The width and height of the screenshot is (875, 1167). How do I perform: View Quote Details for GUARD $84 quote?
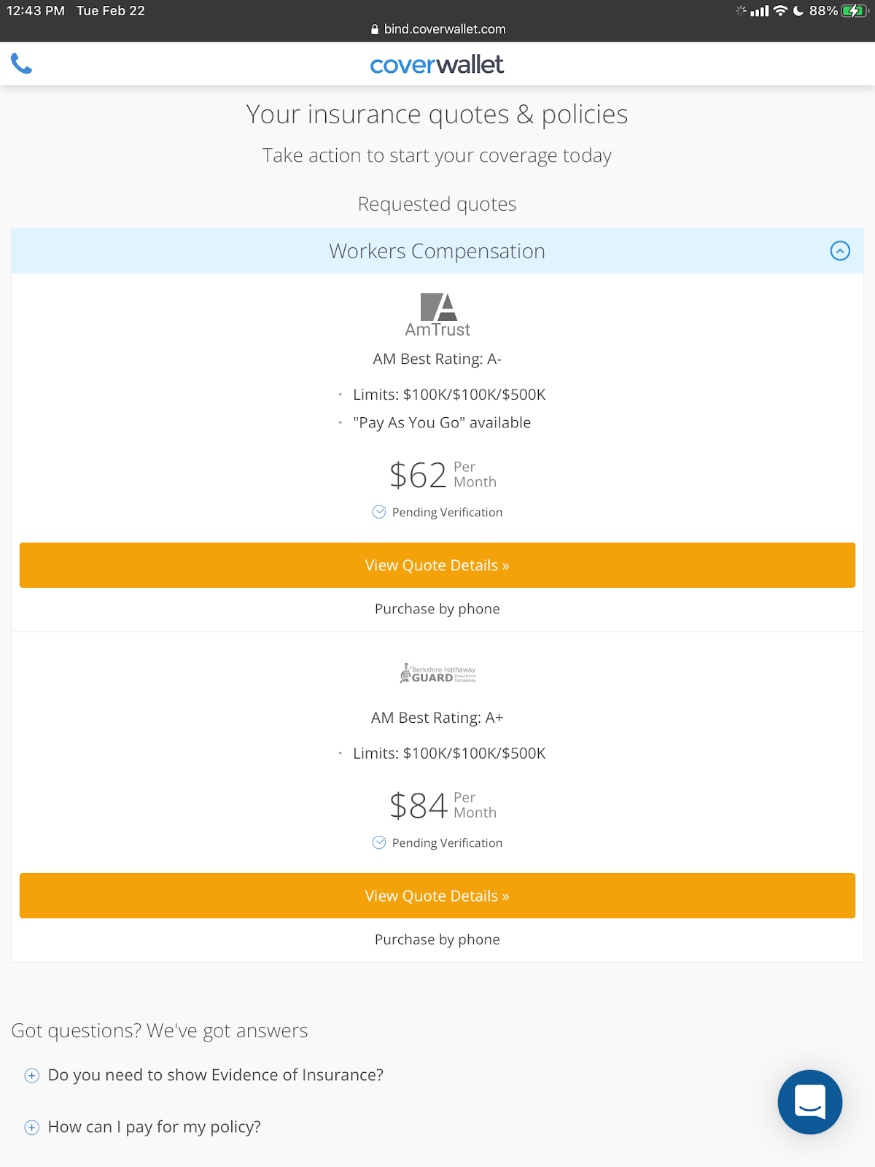click(x=437, y=896)
